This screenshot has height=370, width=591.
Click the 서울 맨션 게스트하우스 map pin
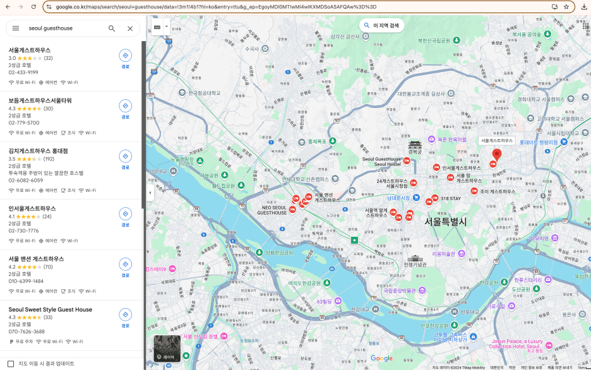309,196
